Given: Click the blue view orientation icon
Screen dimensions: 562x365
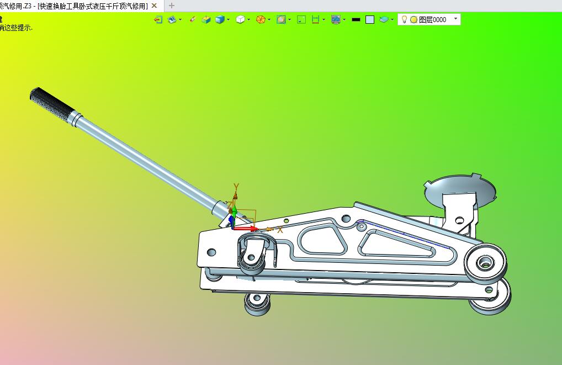Looking at the screenshot, I should pos(172,19).
